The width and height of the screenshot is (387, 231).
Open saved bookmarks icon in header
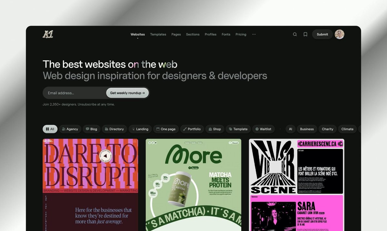pyautogui.click(x=305, y=34)
